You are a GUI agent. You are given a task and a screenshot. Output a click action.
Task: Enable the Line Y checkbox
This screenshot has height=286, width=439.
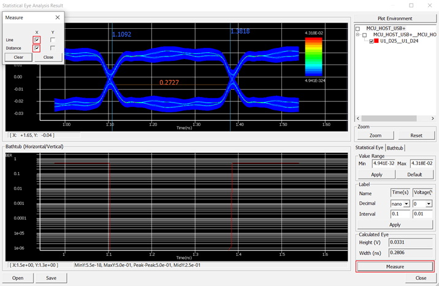click(x=53, y=40)
